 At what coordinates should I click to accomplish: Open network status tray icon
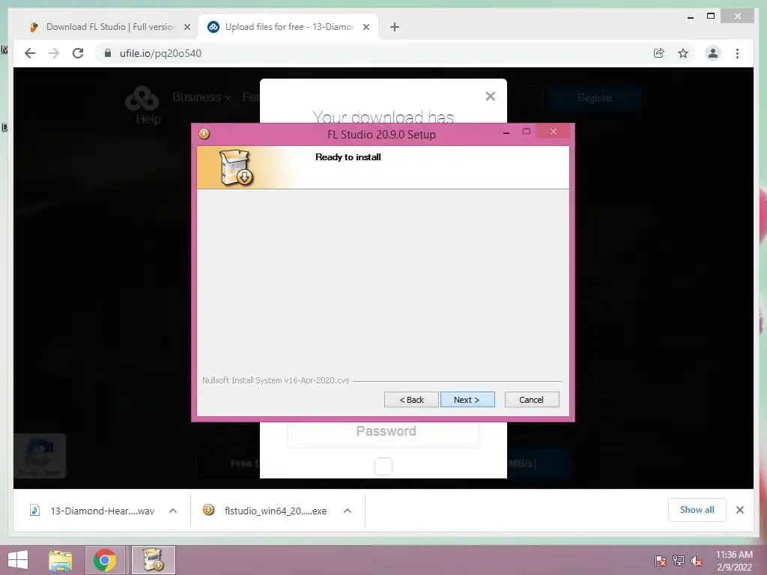(679, 561)
